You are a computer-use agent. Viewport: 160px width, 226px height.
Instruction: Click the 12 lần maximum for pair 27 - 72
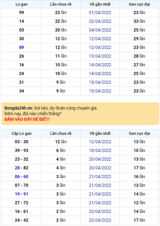(139, 203)
